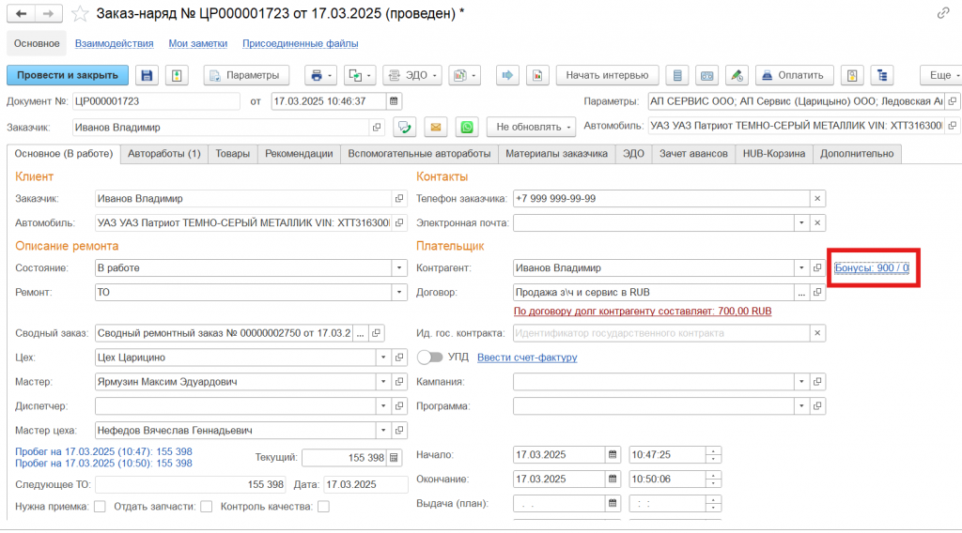This screenshot has width=962, height=533.
Task: Open calculator for Текущий mileage field
Action: 395,458
